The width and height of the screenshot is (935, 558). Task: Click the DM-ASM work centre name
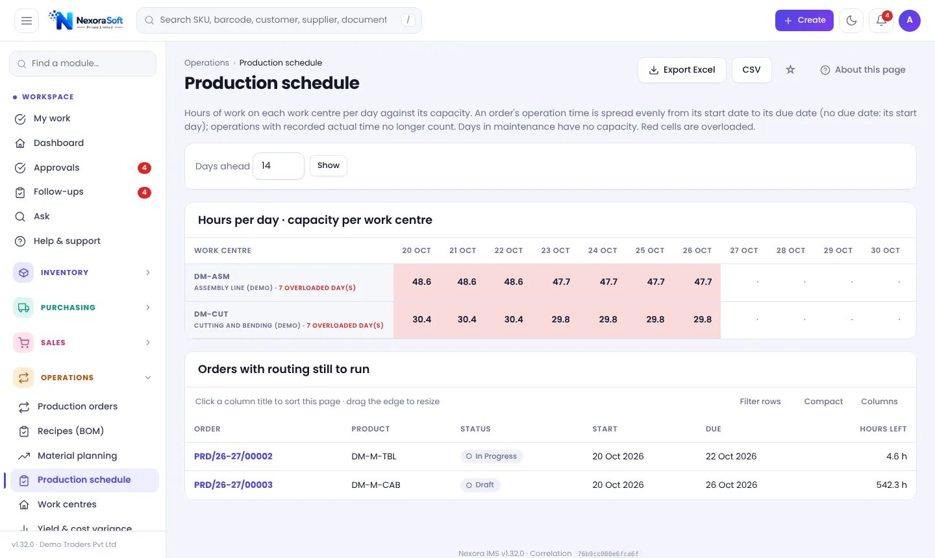(212, 276)
